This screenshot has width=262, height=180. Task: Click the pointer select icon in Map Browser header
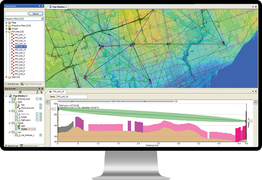pyautogui.click(x=41, y=92)
